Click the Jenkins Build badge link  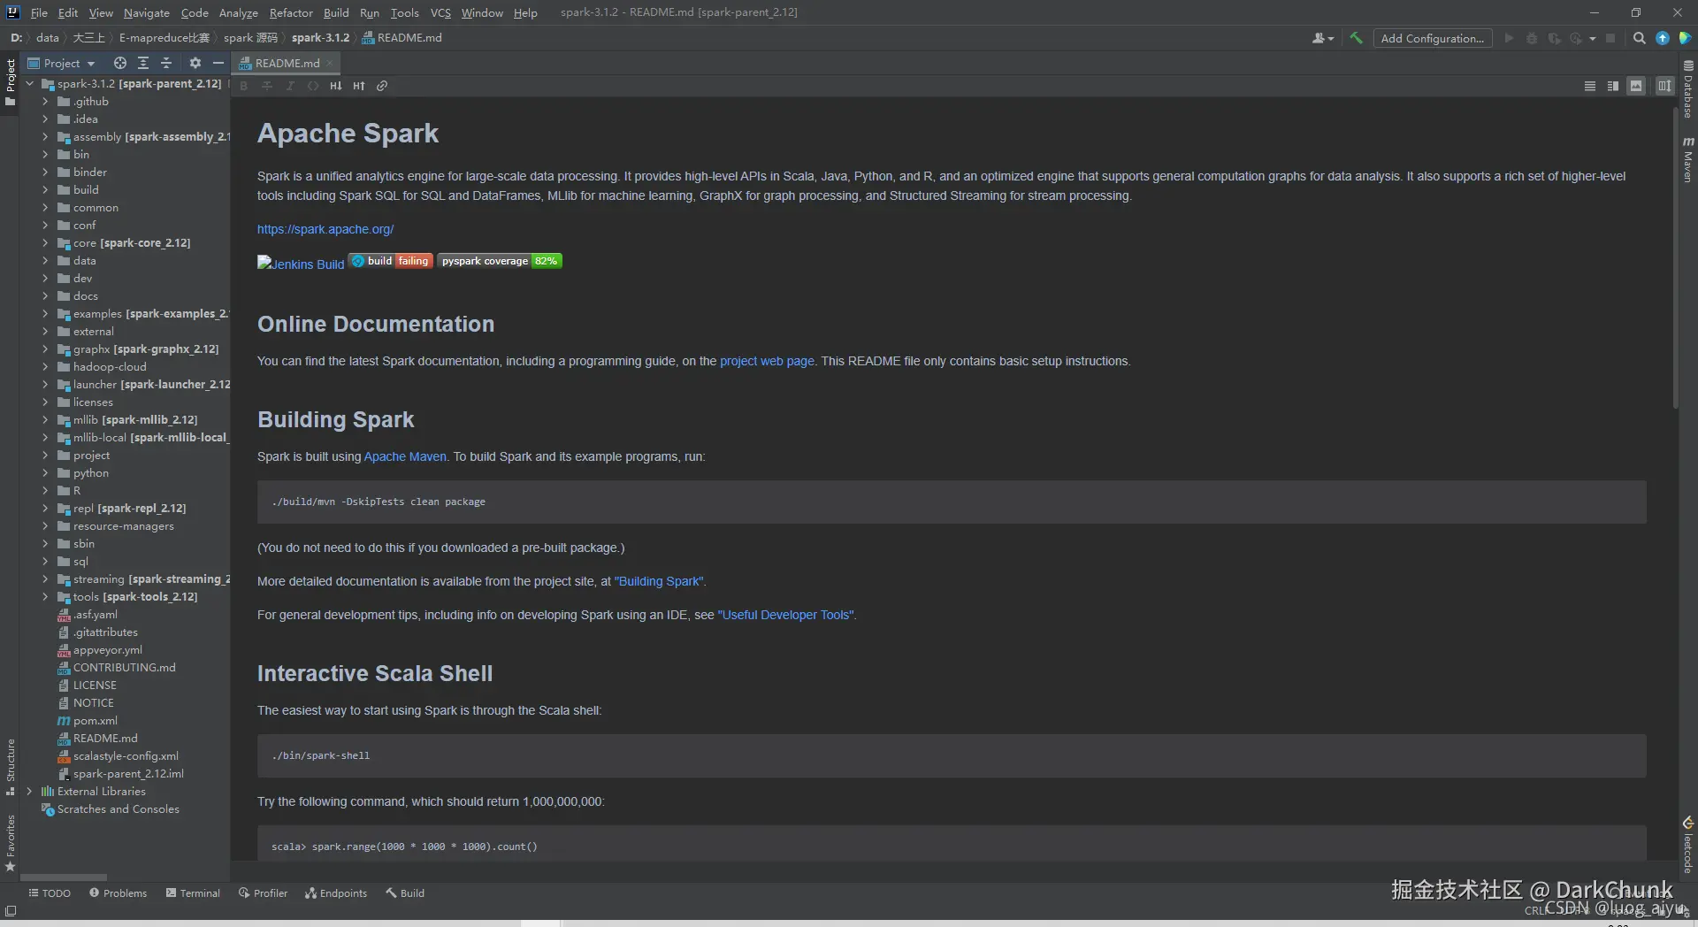[301, 264]
